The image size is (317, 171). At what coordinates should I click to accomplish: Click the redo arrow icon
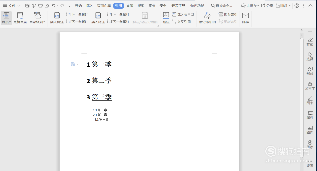(62, 6)
